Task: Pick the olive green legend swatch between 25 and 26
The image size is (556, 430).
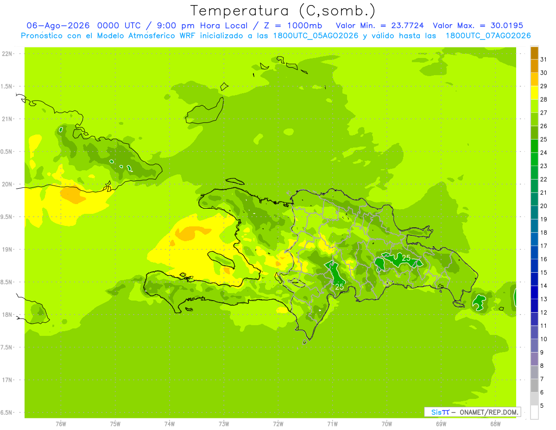Action: point(534,133)
